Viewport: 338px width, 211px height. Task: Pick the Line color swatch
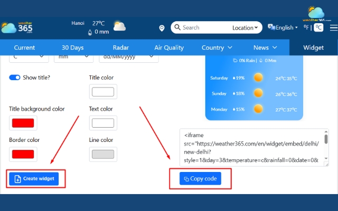click(x=103, y=154)
